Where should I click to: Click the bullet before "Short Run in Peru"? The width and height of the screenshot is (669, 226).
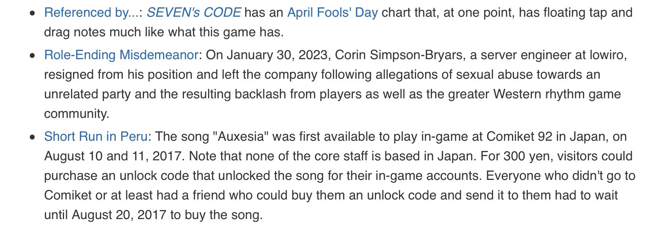coord(33,137)
